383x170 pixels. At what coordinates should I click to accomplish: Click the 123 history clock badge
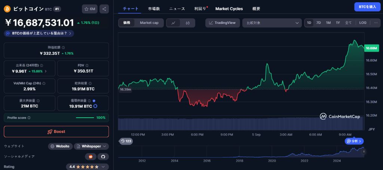coord(126,141)
